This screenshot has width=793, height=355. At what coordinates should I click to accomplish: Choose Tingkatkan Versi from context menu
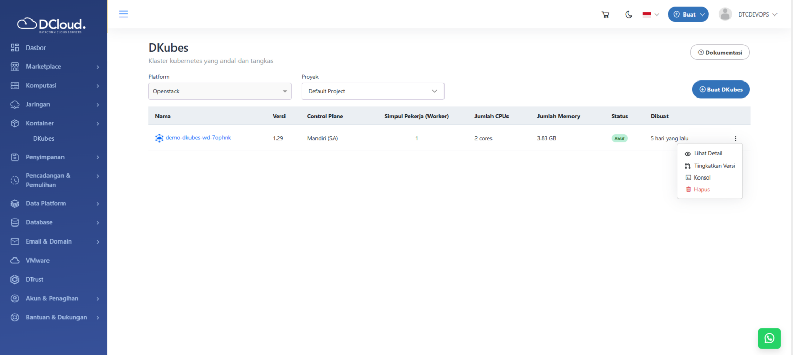point(710,166)
